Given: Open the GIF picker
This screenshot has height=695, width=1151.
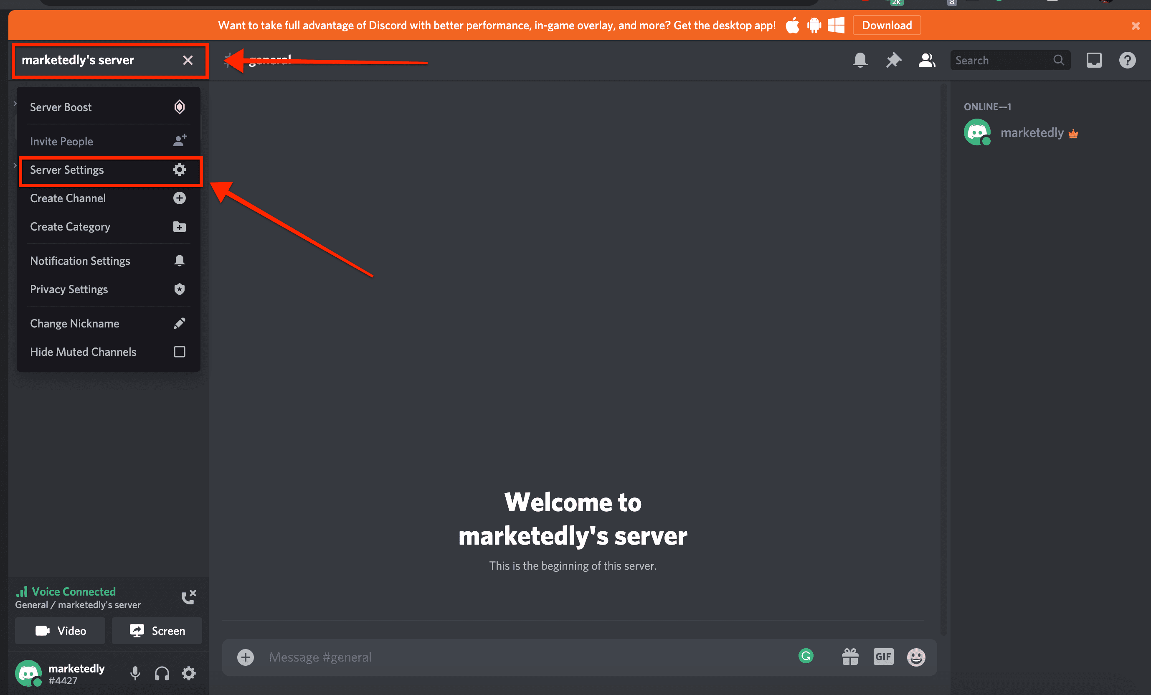Looking at the screenshot, I should pos(883,657).
